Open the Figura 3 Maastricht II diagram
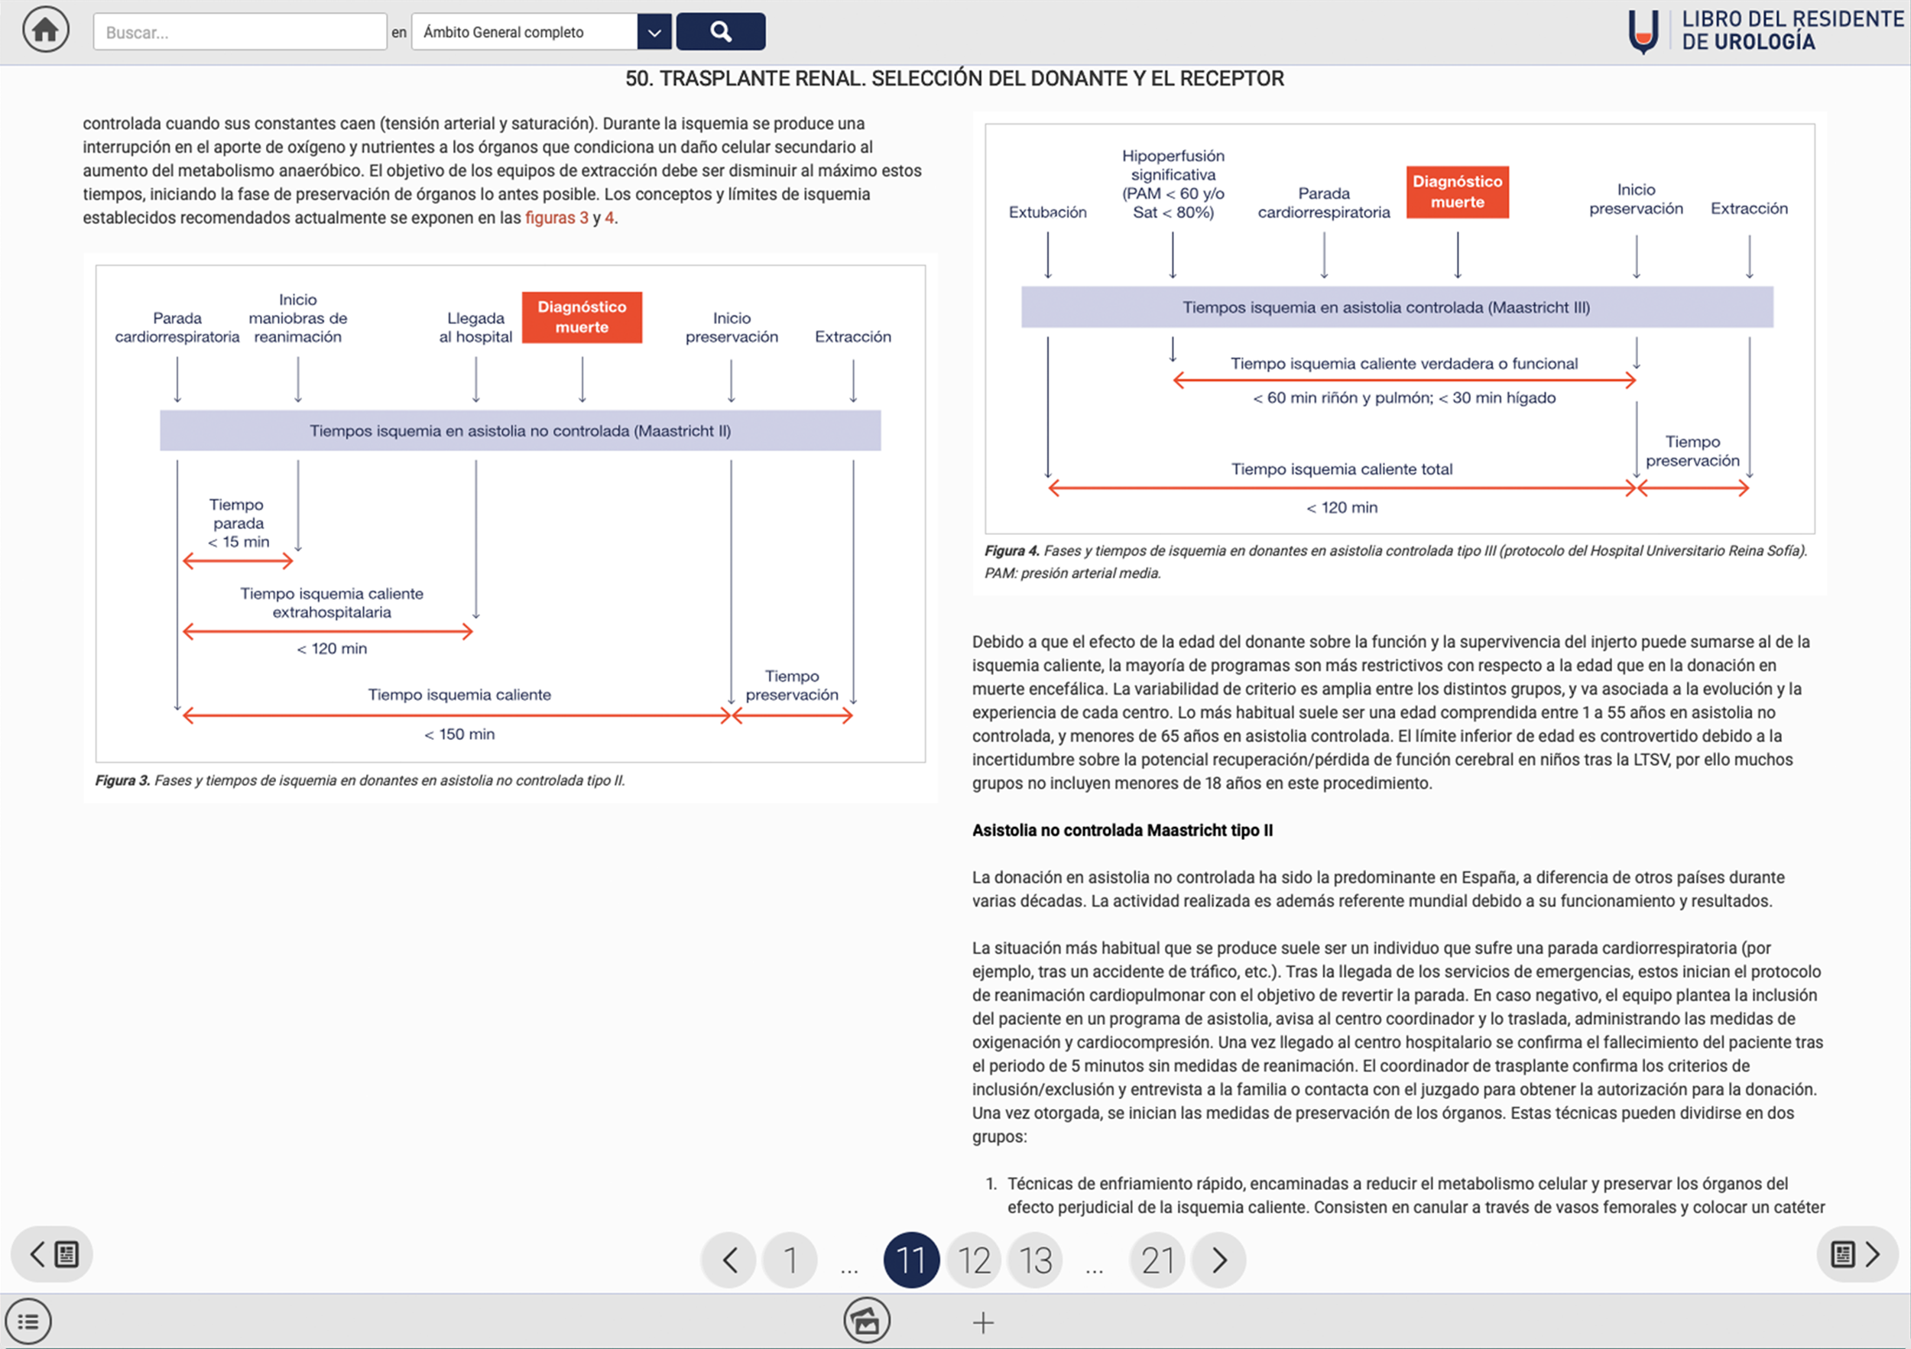This screenshot has width=1911, height=1349. (x=510, y=514)
